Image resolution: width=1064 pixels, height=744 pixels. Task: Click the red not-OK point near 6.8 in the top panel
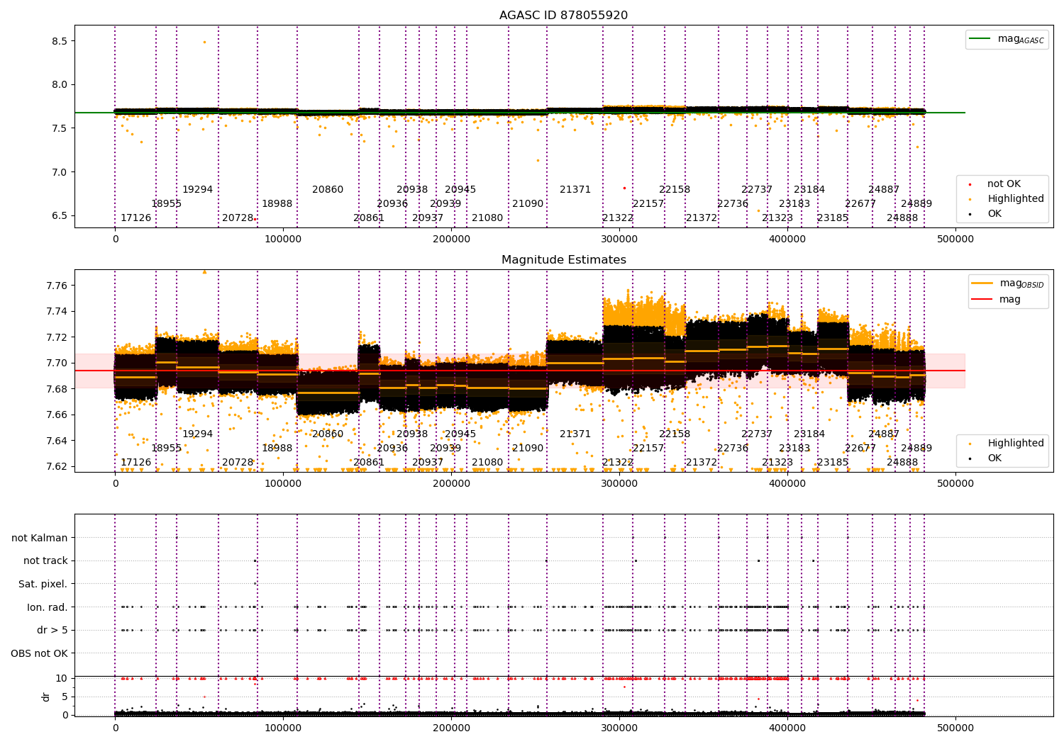click(x=624, y=188)
